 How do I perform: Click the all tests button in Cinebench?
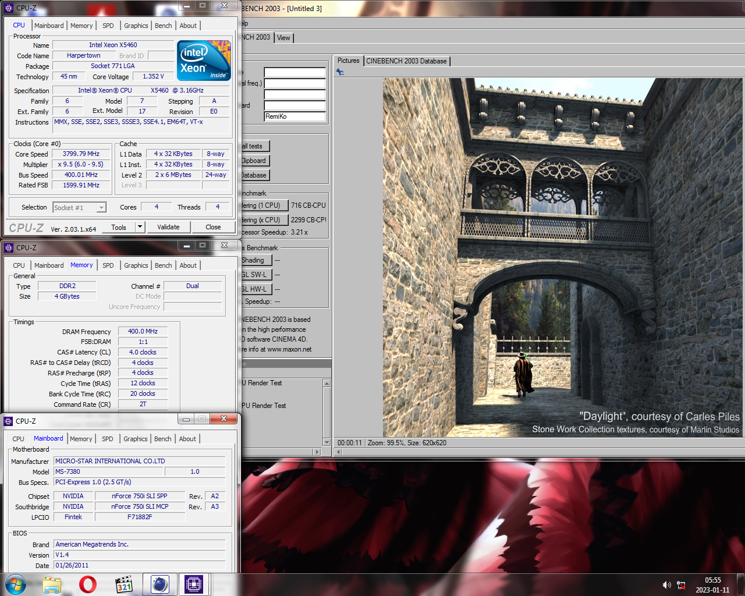tap(256, 146)
